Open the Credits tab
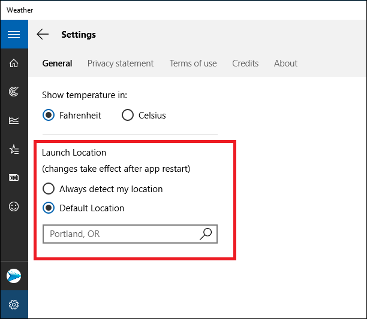The height and width of the screenshot is (319, 367). pyautogui.click(x=245, y=63)
